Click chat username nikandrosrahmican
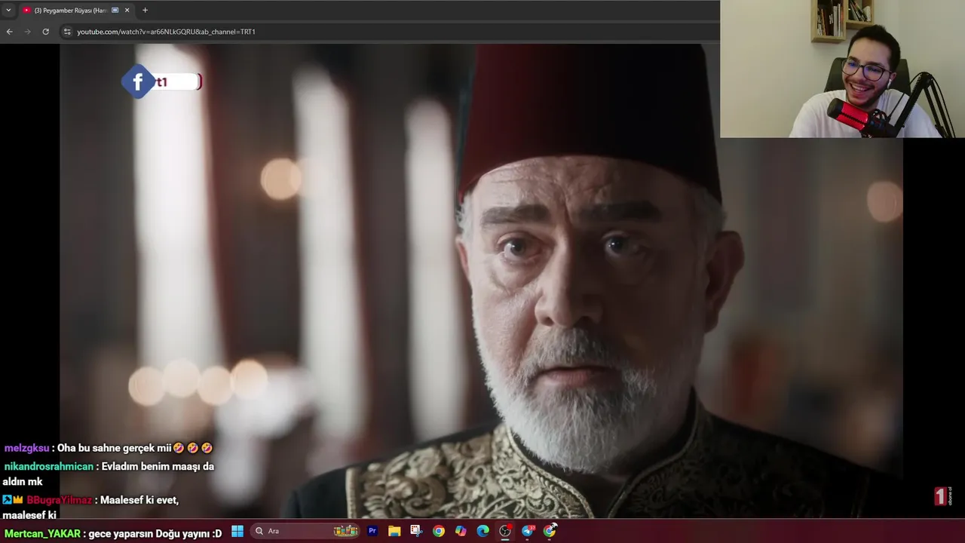Screen dimensions: 965x543 [x=49, y=466]
